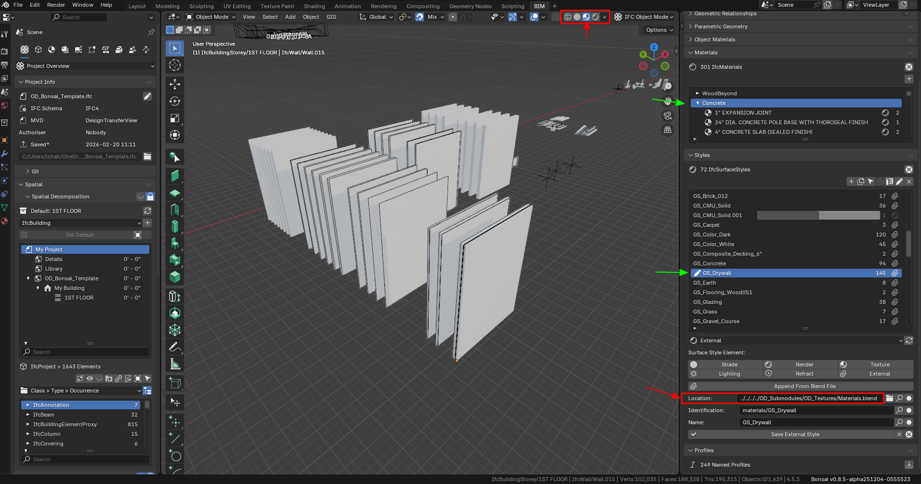
Task: Open the GIS menu
Action: (331, 17)
